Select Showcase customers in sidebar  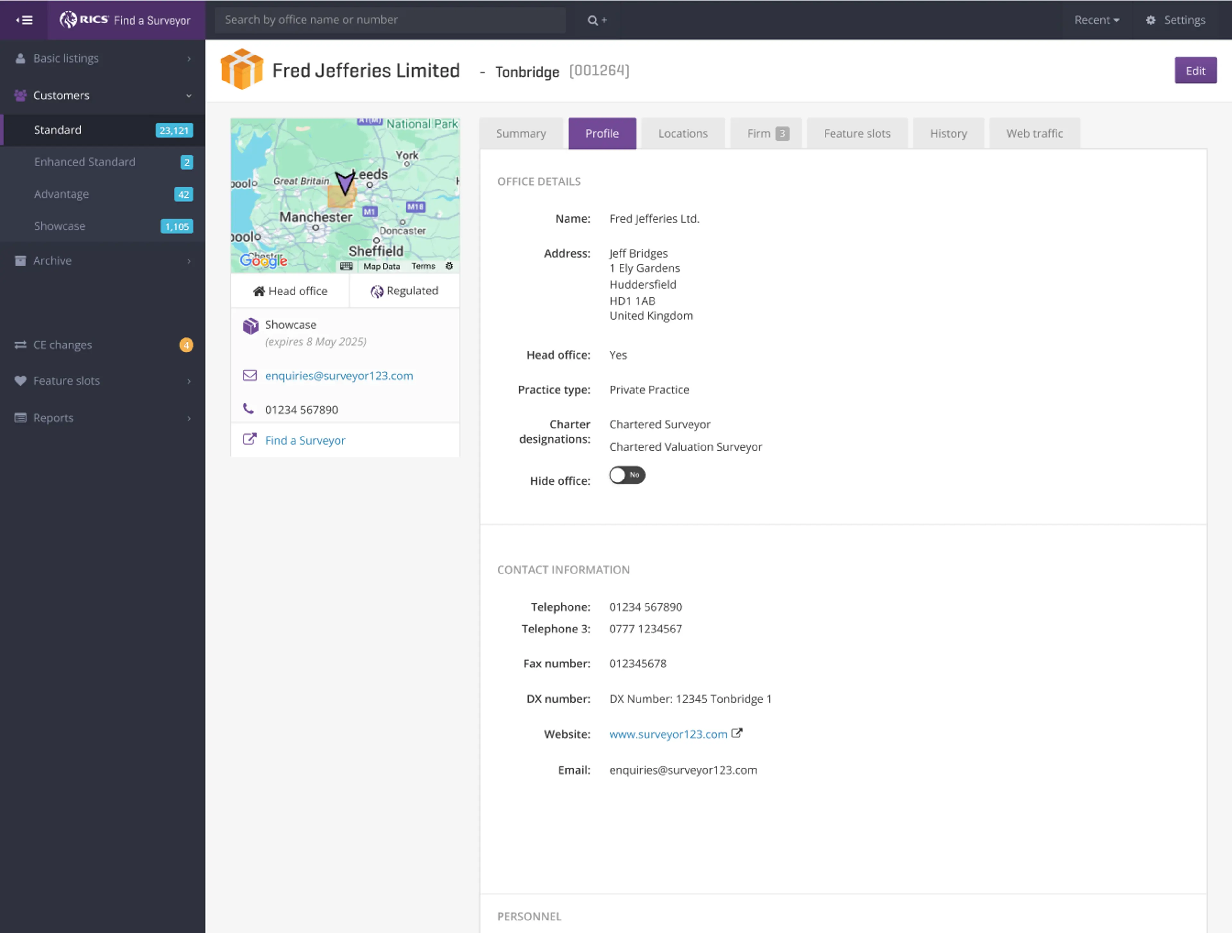tap(60, 226)
